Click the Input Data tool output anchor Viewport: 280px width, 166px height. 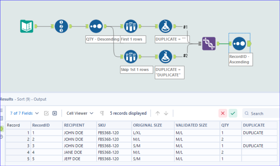[x=36, y=26]
